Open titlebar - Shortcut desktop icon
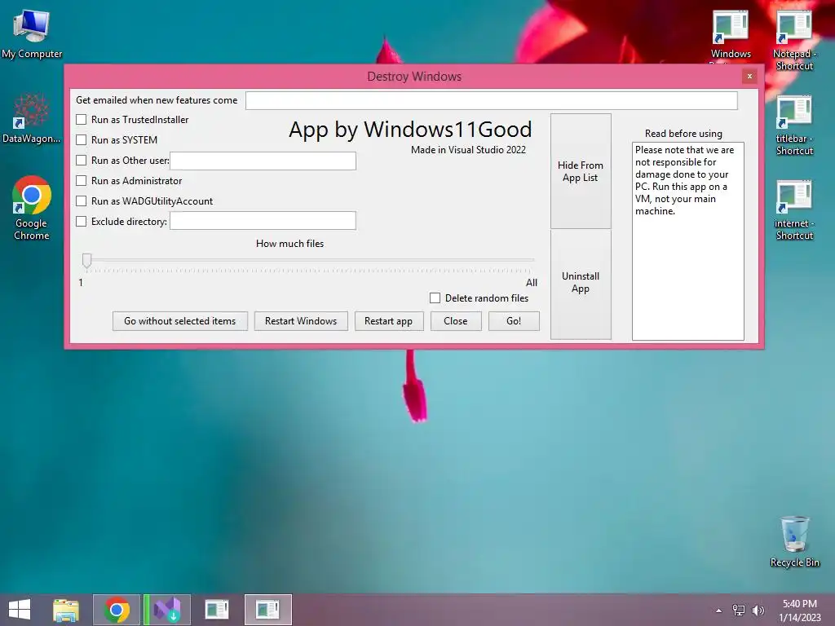 pyautogui.click(x=794, y=125)
